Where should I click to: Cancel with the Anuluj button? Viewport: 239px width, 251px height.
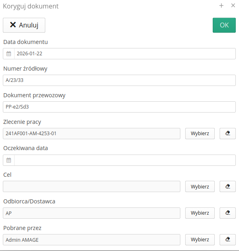click(24, 25)
